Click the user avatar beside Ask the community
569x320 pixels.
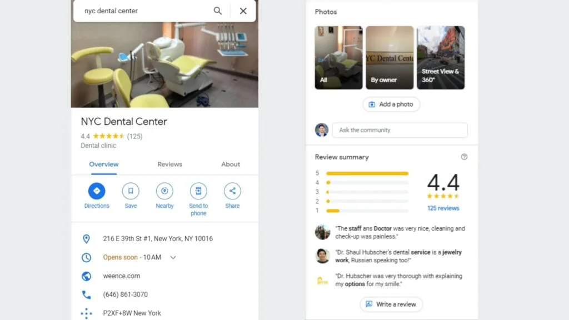(322, 130)
